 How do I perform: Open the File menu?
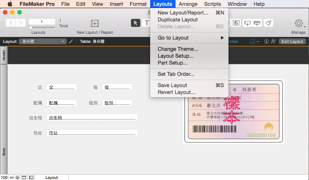tap(65, 4)
